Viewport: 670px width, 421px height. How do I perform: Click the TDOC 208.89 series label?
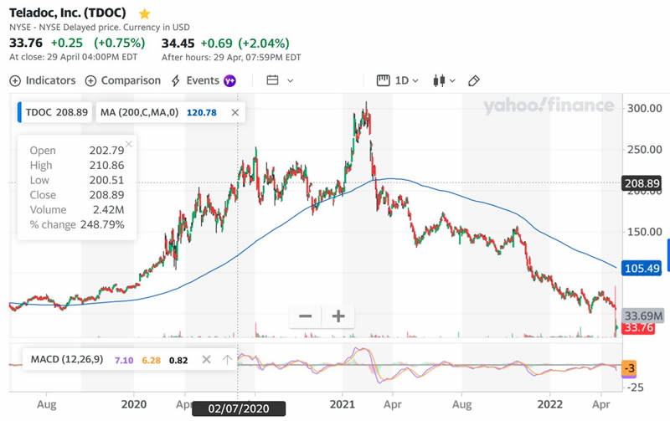[x=57, y=112]
